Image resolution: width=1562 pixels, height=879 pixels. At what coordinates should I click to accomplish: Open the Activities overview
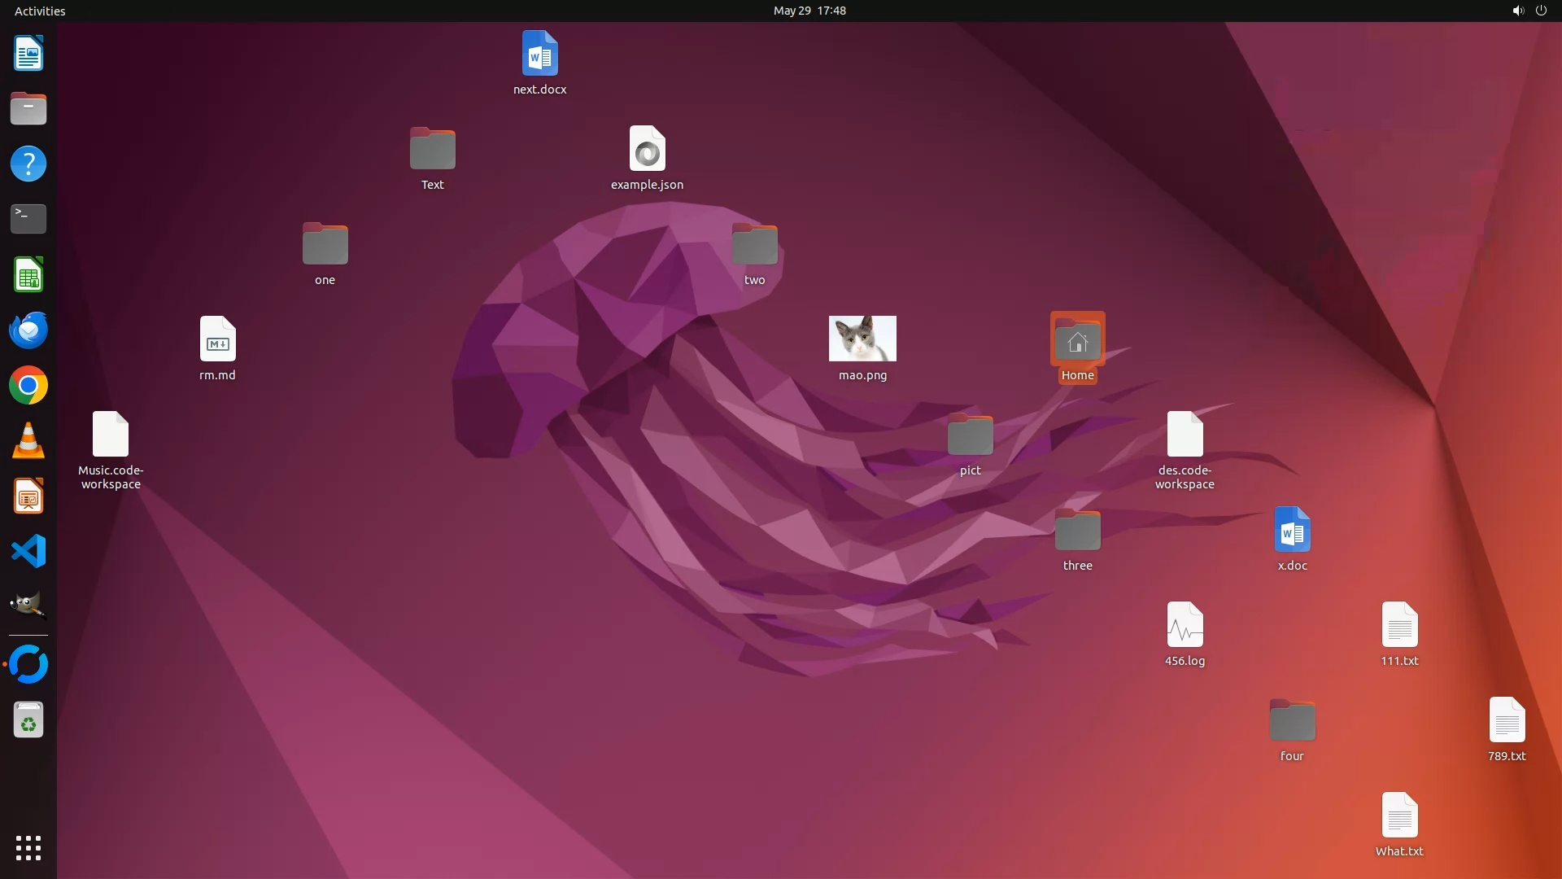[x=40, y=11]
